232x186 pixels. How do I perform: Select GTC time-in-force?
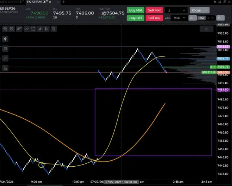(x=211, y=18)
